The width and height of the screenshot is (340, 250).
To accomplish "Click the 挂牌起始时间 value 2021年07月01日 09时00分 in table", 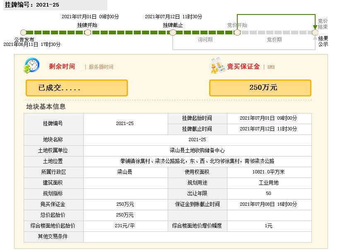I will (x=268, y=118).
